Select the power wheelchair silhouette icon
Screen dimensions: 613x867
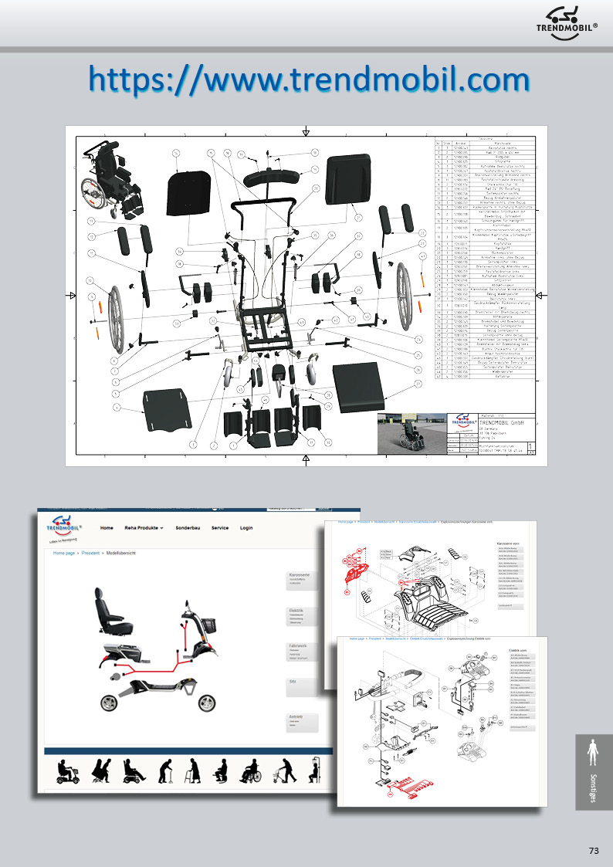pyautogui.click(x=134, y=770)
